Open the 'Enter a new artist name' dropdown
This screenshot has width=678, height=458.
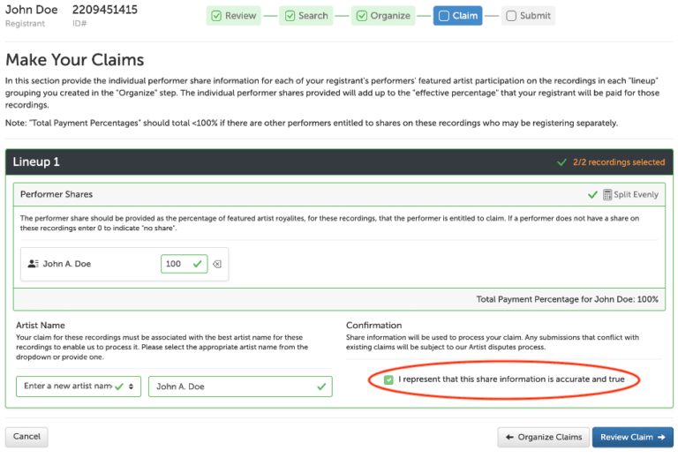79,386
